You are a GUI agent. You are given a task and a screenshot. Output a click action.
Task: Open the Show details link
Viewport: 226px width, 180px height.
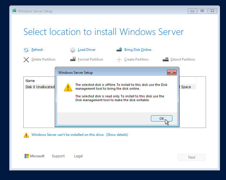(x=117, y=135)
